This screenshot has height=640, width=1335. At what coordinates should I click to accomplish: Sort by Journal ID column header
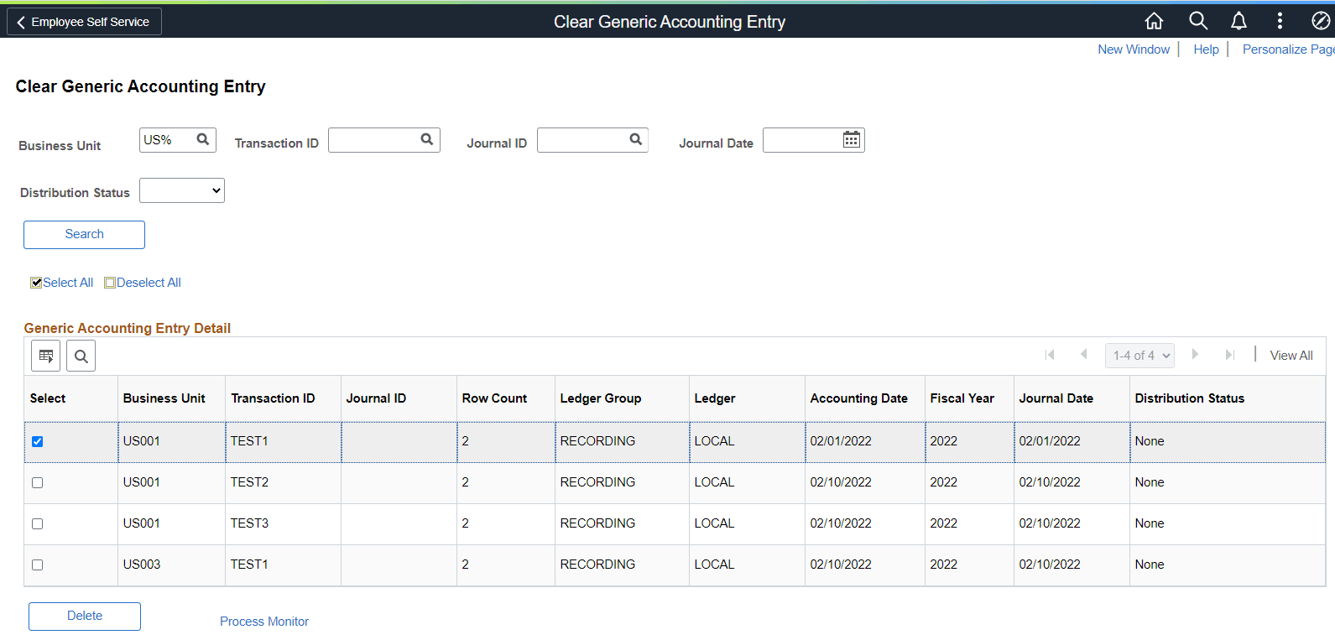coord(376,398)
